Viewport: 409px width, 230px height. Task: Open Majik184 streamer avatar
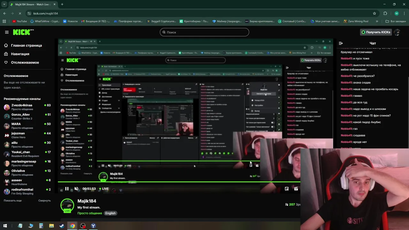(67, 205)
